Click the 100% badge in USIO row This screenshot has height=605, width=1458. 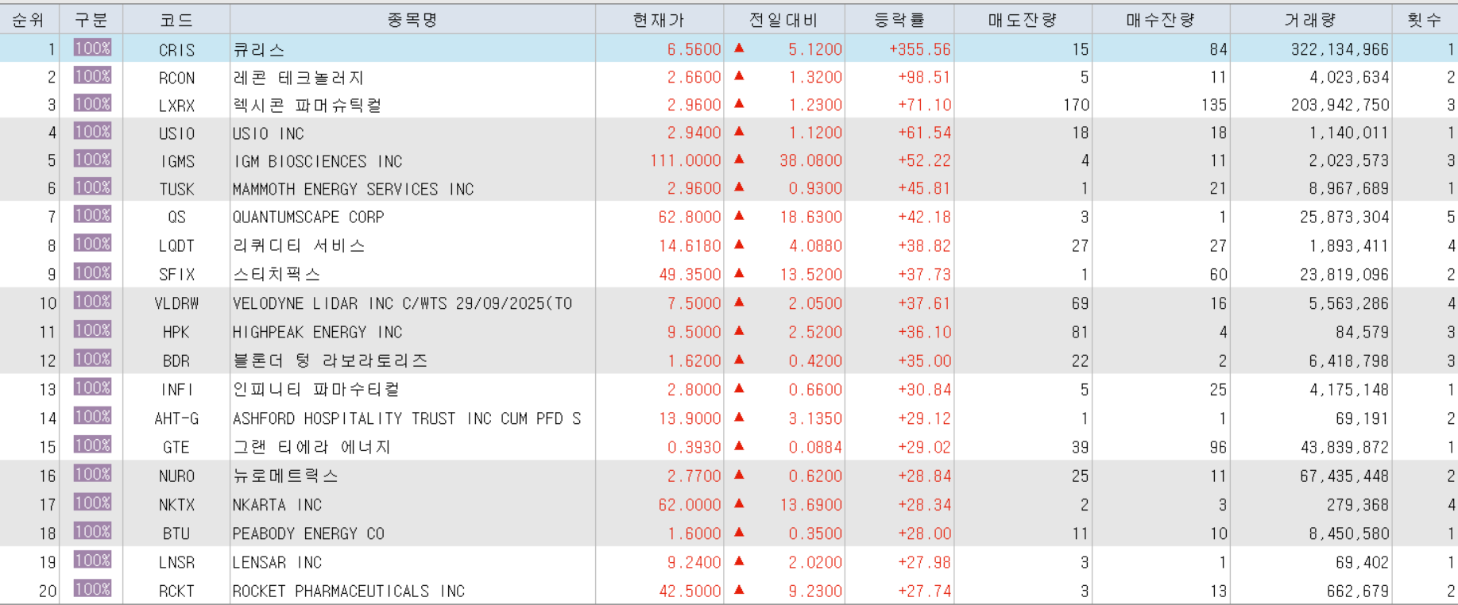(92, 132)
